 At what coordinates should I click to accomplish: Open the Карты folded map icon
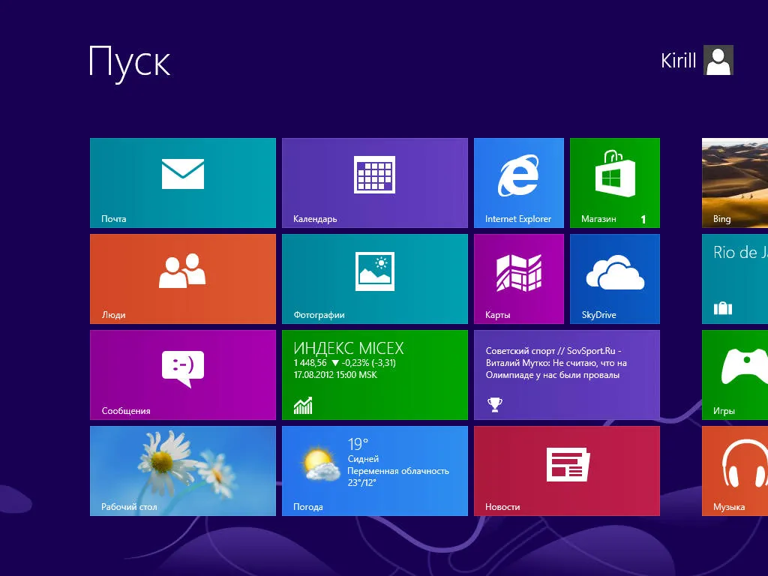pyautogui.click(x=519, y=273)
